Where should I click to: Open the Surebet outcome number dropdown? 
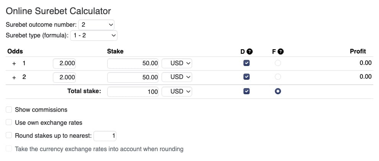pyautogui.click(x=96, y=24)
